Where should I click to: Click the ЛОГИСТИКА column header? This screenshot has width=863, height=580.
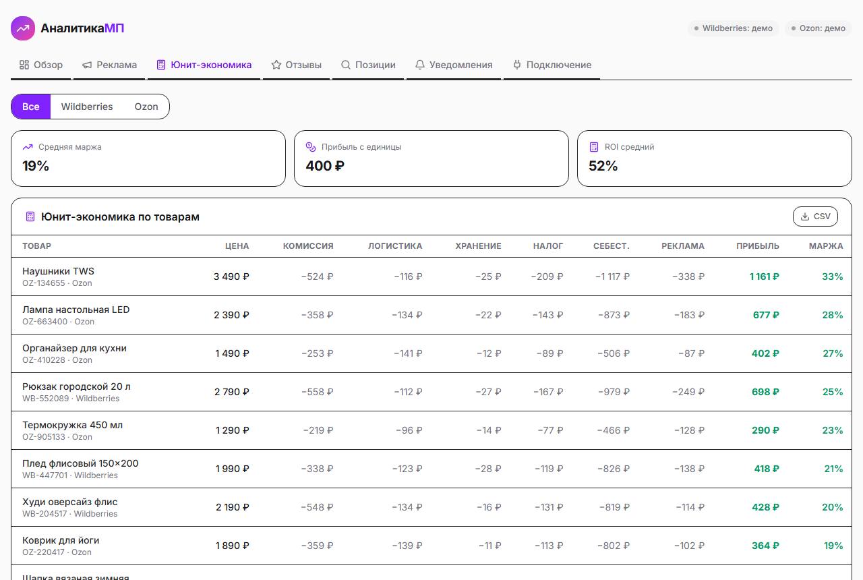(395, 246)
